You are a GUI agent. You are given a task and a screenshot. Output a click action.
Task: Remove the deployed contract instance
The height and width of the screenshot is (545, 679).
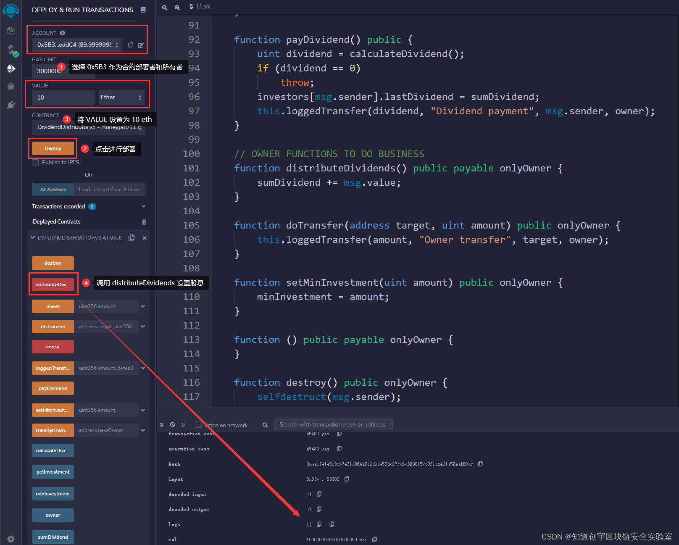click(145, 238)
